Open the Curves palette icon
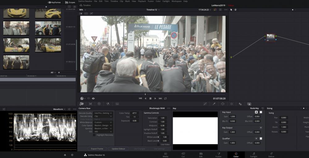The image size is (309, 158). click(x=205, y=104)
